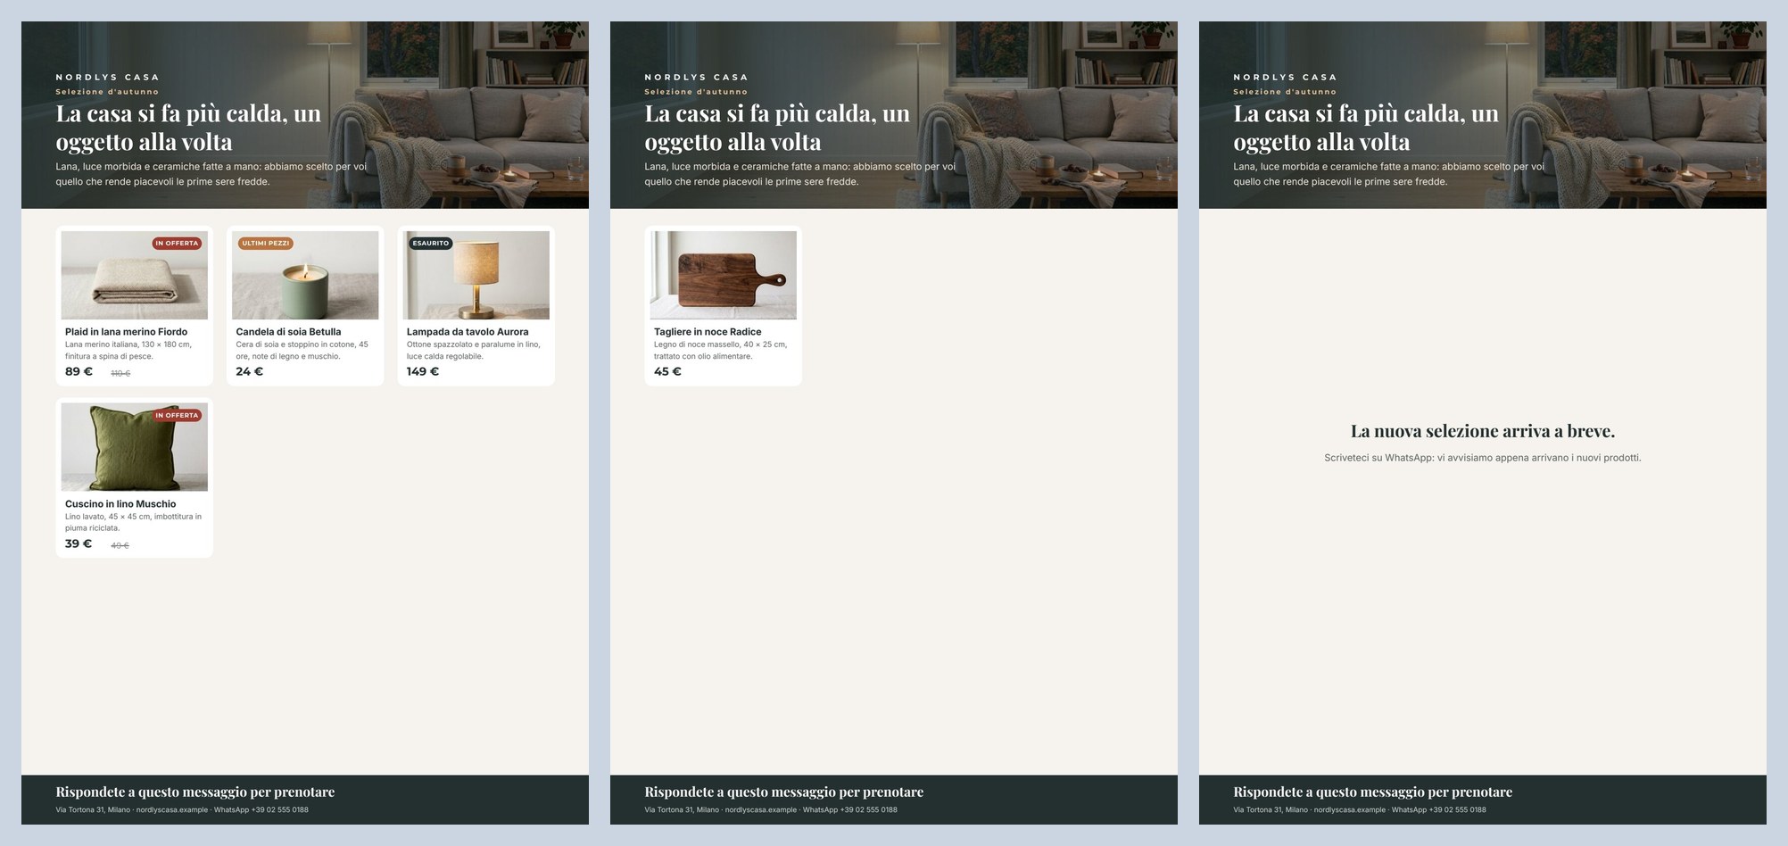
Task: Click the 'La nuova selezione arriva a breve' heading
Action: coord(1483,431)
